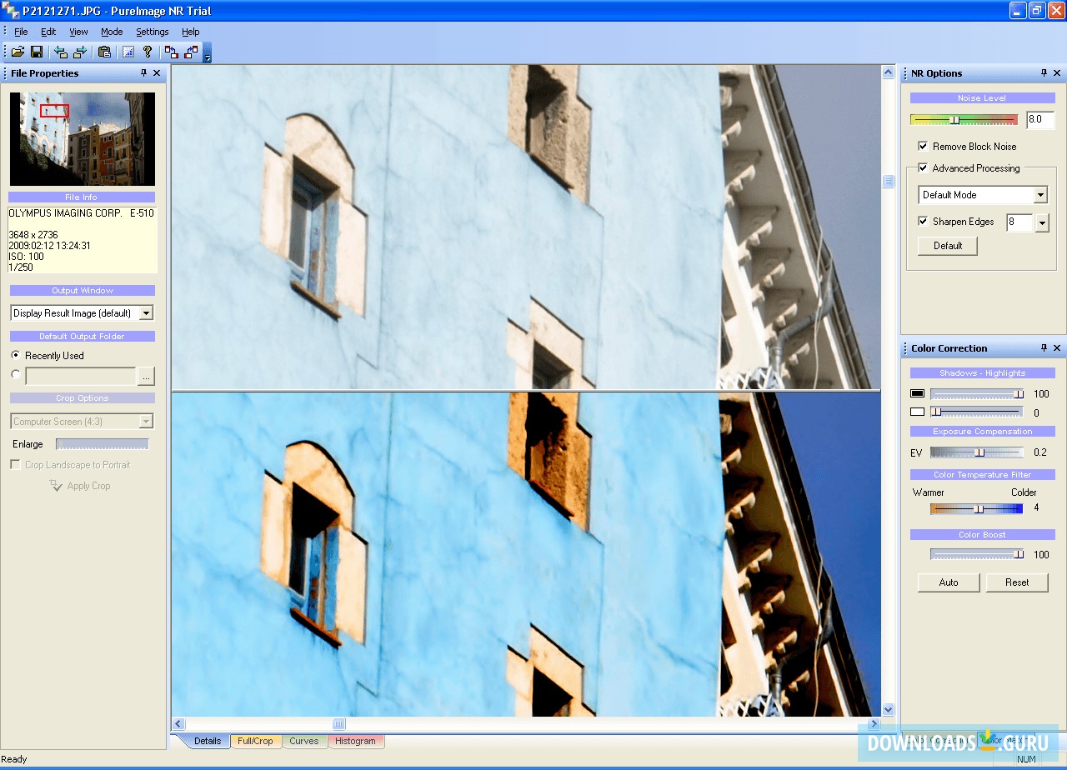1067x770 pixels.
Task: Click the Paste toolbar icon
Action: (x=103, y=52)
